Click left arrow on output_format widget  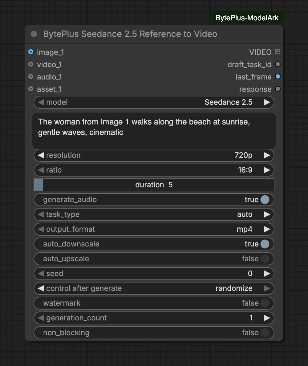tap(41, 229)
